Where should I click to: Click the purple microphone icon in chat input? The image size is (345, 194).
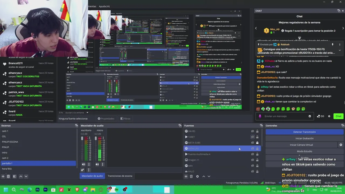point(260,116)
